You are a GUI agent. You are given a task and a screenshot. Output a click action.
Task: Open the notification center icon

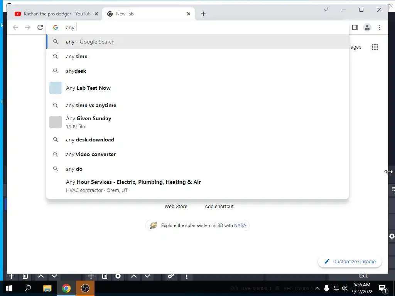383,288
